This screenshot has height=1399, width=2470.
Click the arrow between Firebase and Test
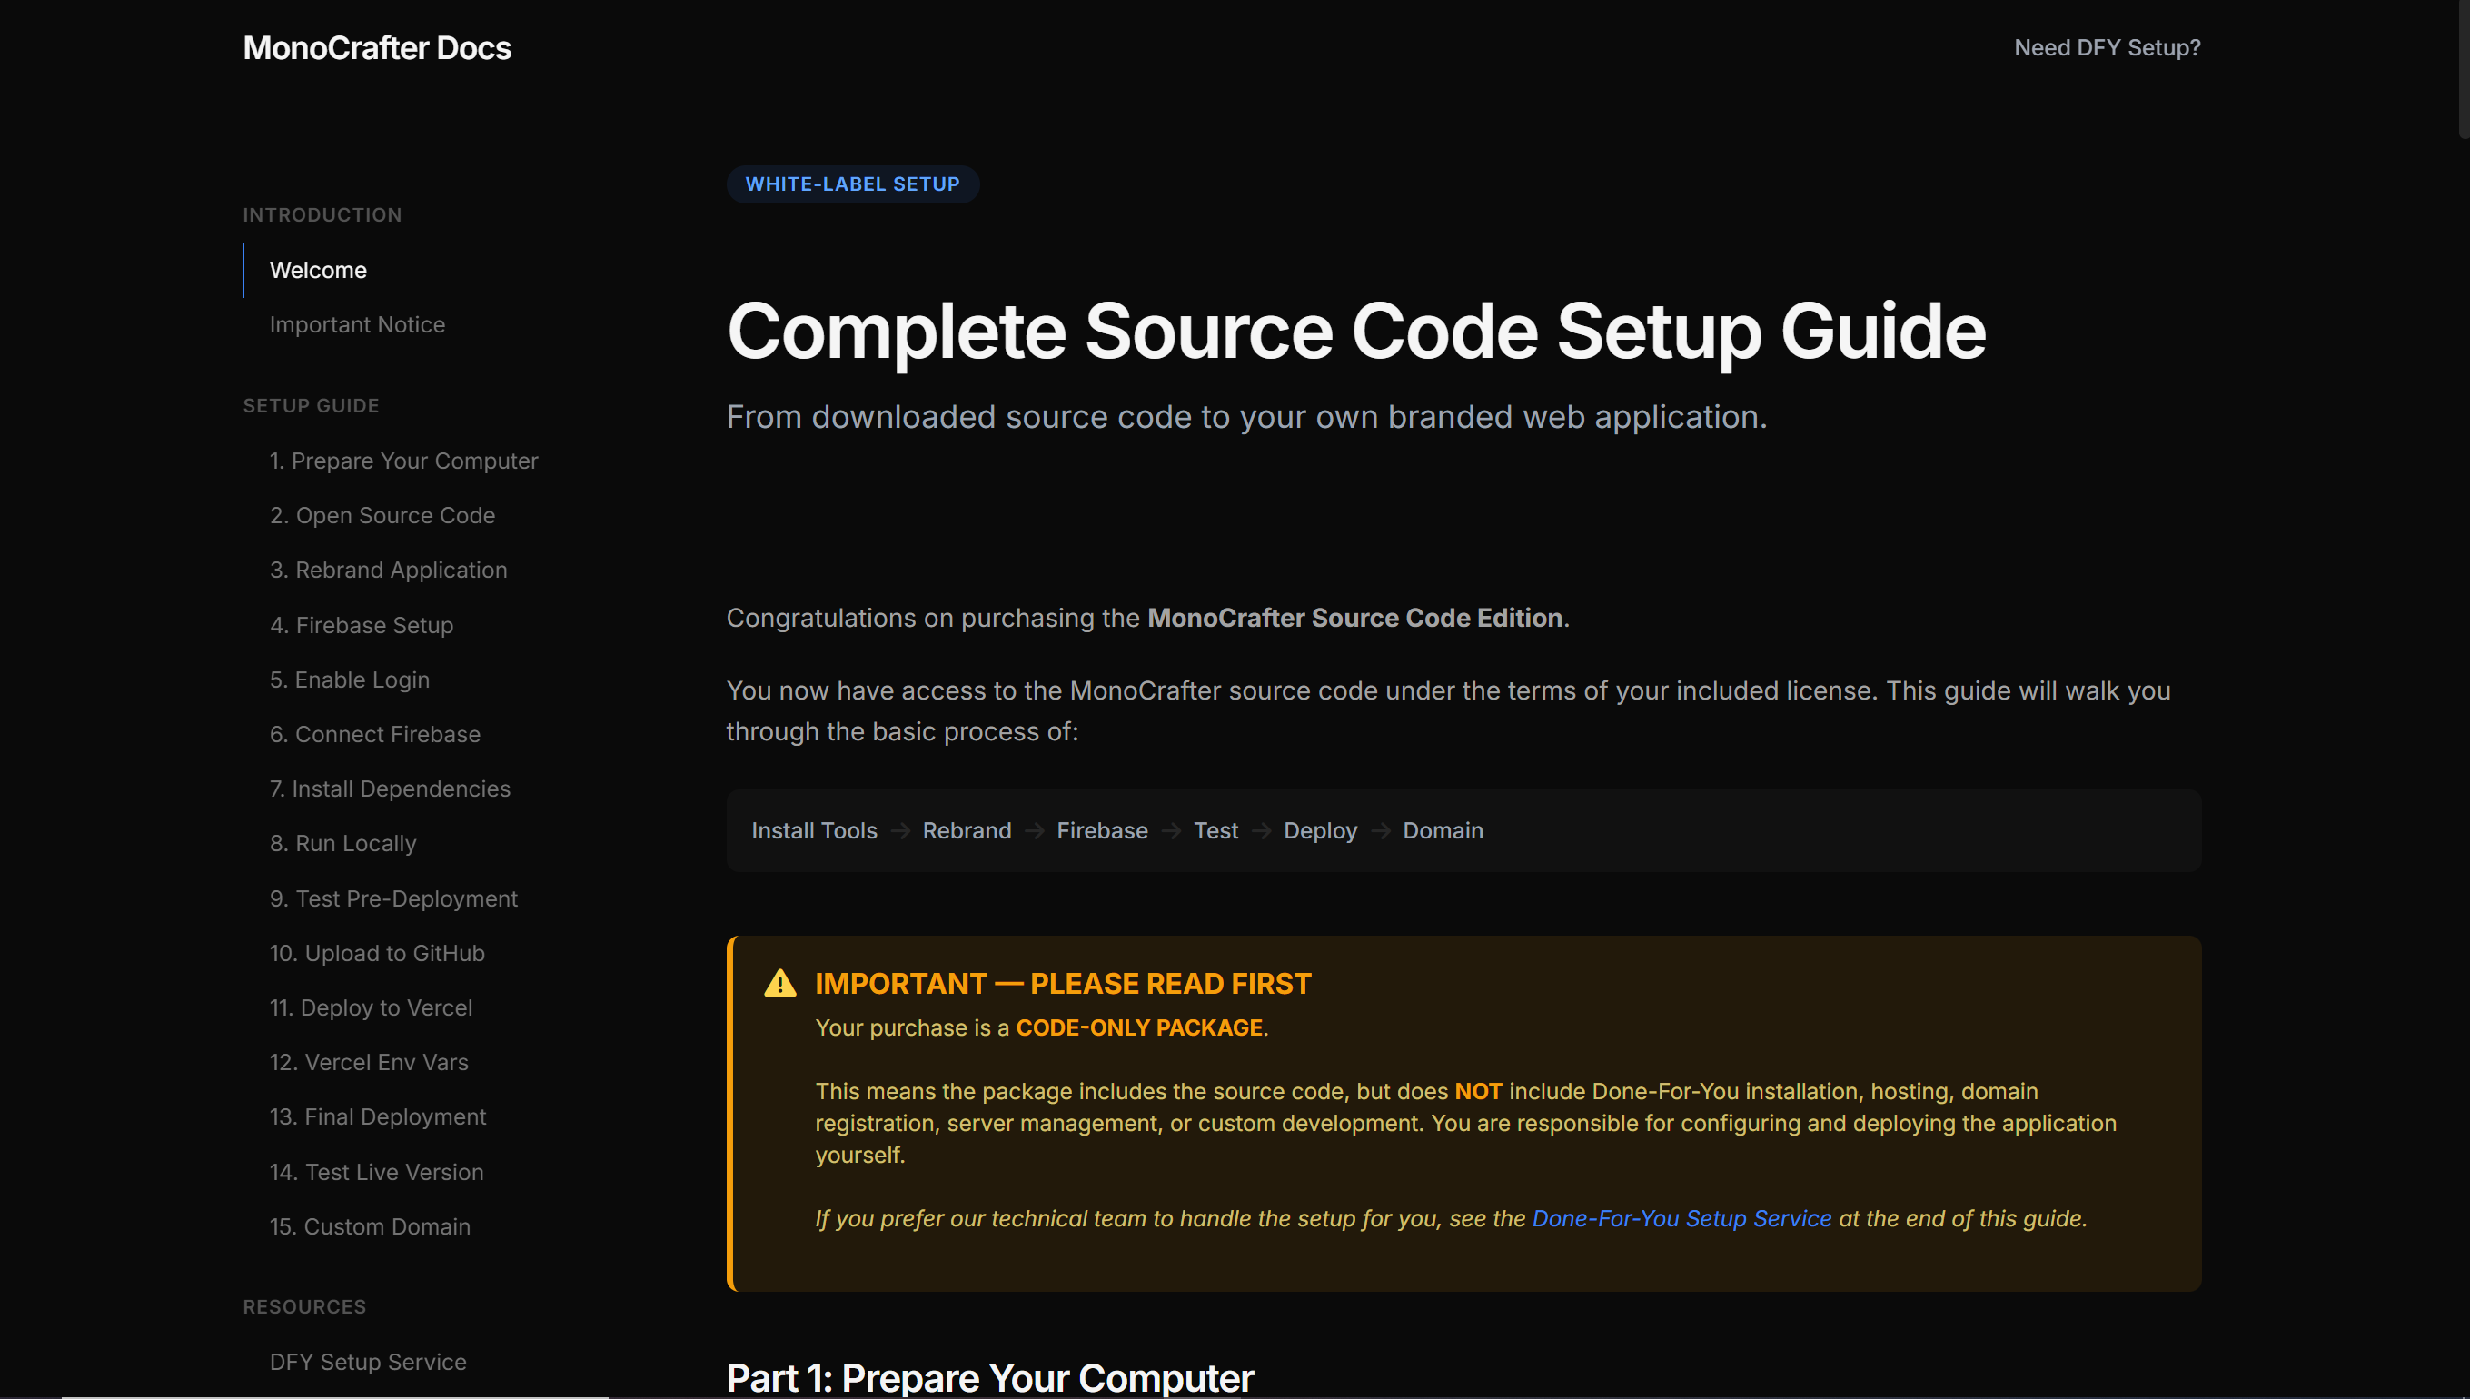pos(1171,831)
